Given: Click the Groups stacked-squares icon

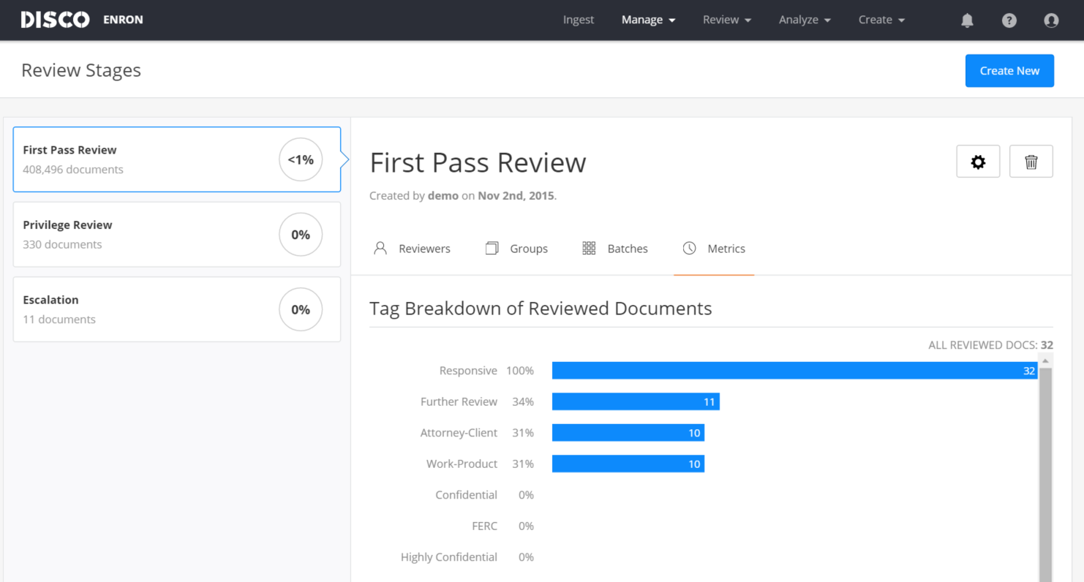Looking at the screenshot, I should coord(492,249).
